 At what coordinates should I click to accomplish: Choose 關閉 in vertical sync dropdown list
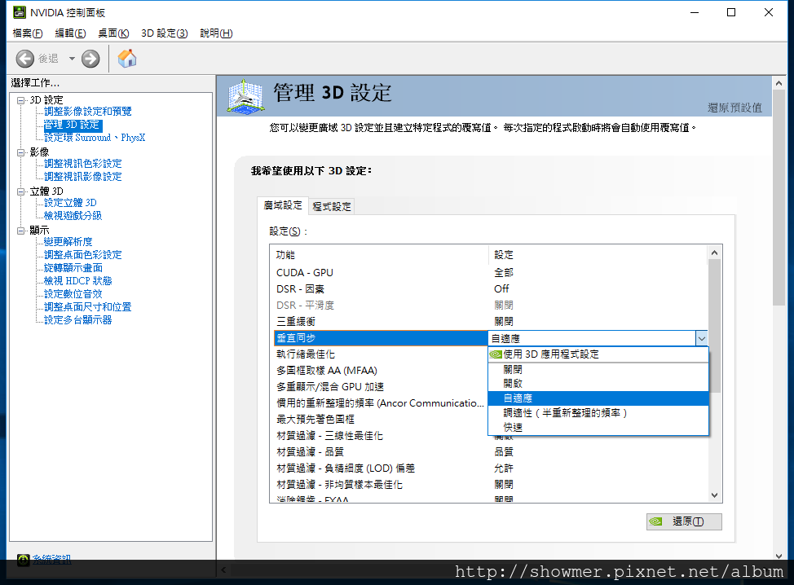coord(598,370)
